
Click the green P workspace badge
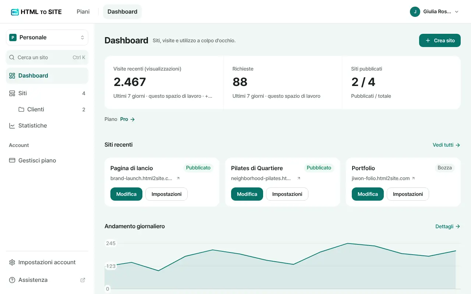tap(13, 37)
